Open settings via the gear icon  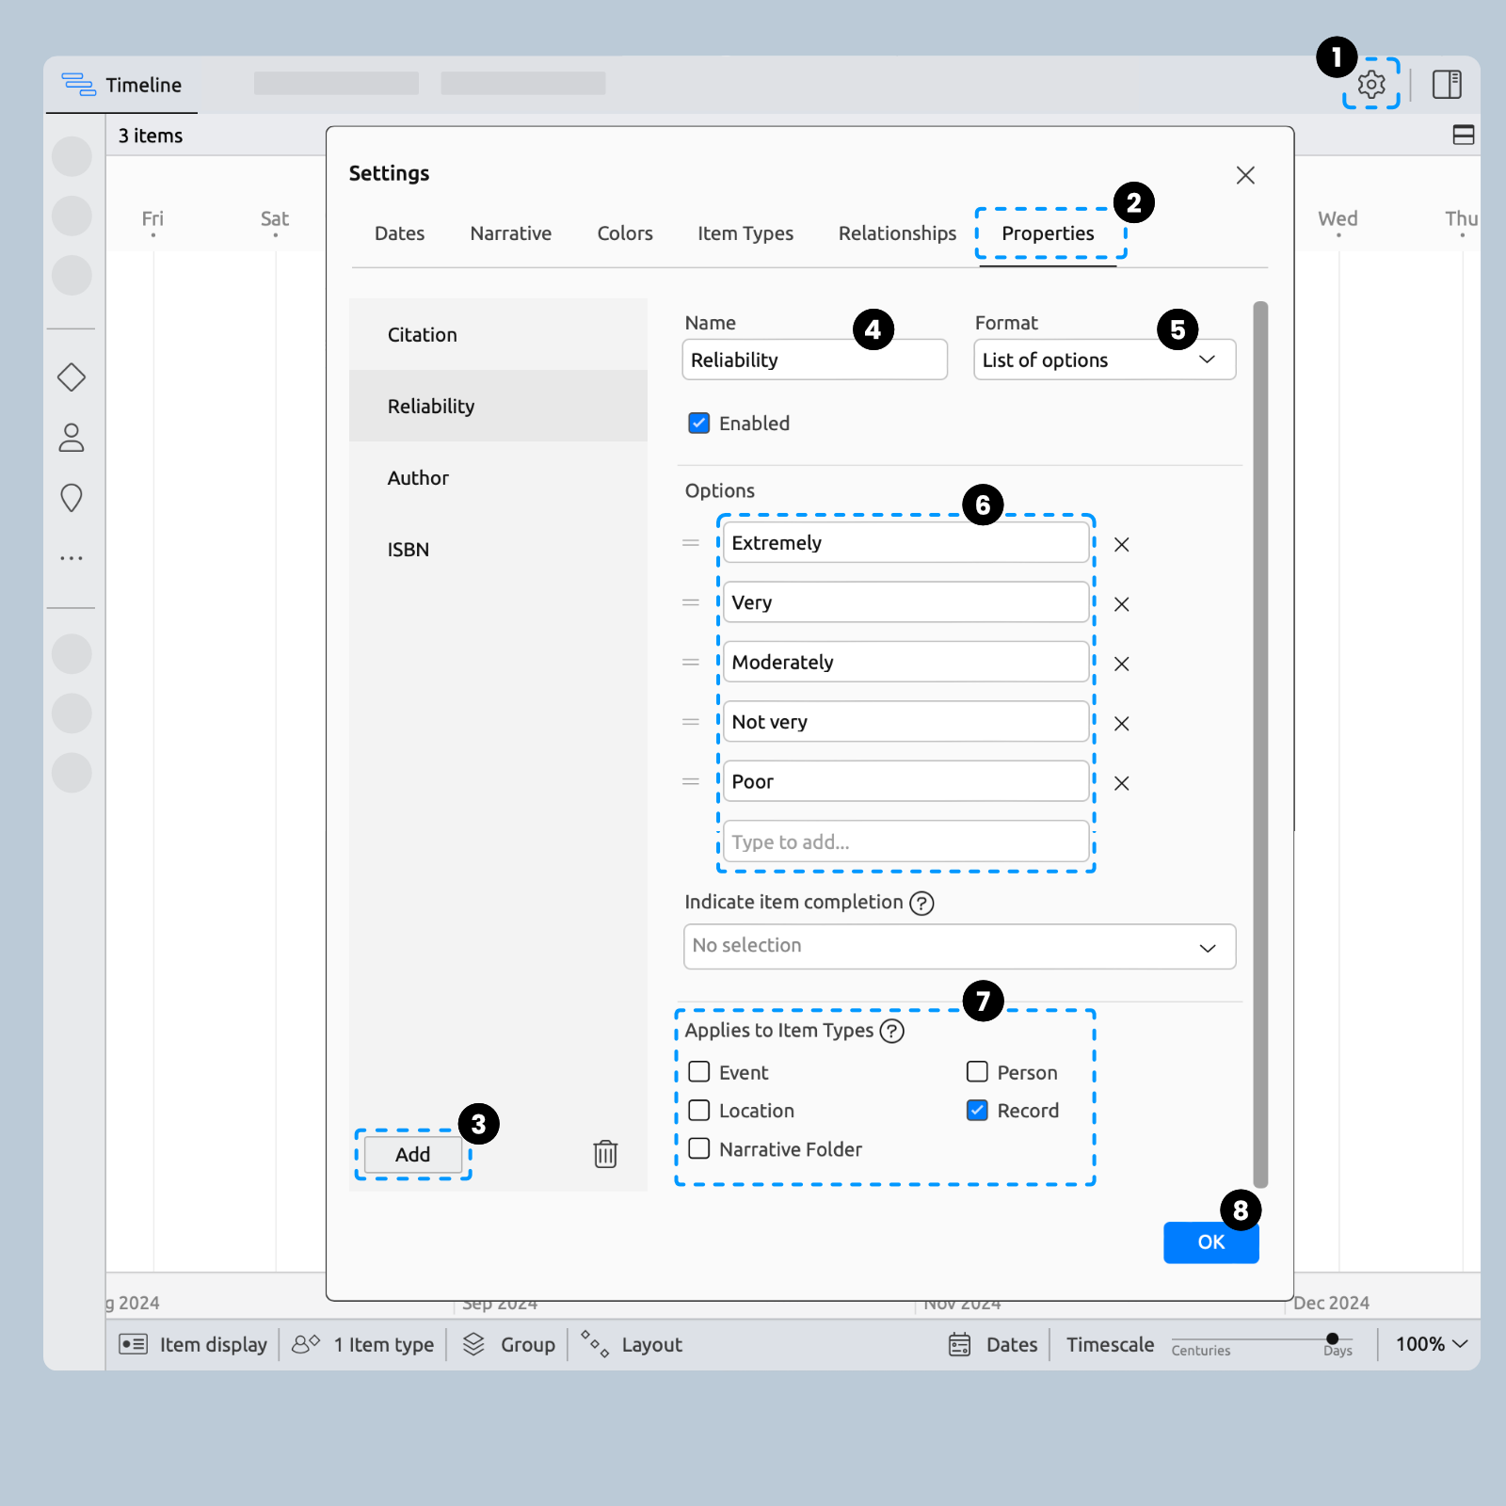coord(1371,85)
